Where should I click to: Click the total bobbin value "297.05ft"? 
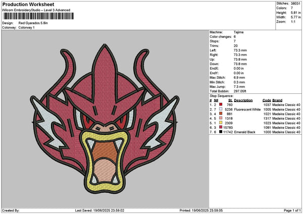click(x=240, y=91)
